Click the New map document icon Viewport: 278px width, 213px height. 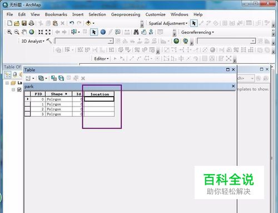point(9,23)
